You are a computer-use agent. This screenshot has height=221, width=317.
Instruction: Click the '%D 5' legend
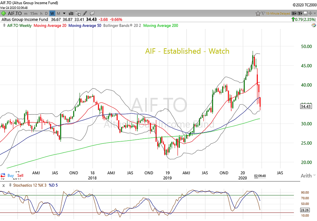tap(53, 185)
